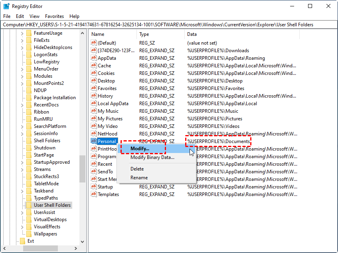The height and width of the screenshot is (253, 338).
Task: Click the folder icon of Wallpapers key
Action: (29, 233)
